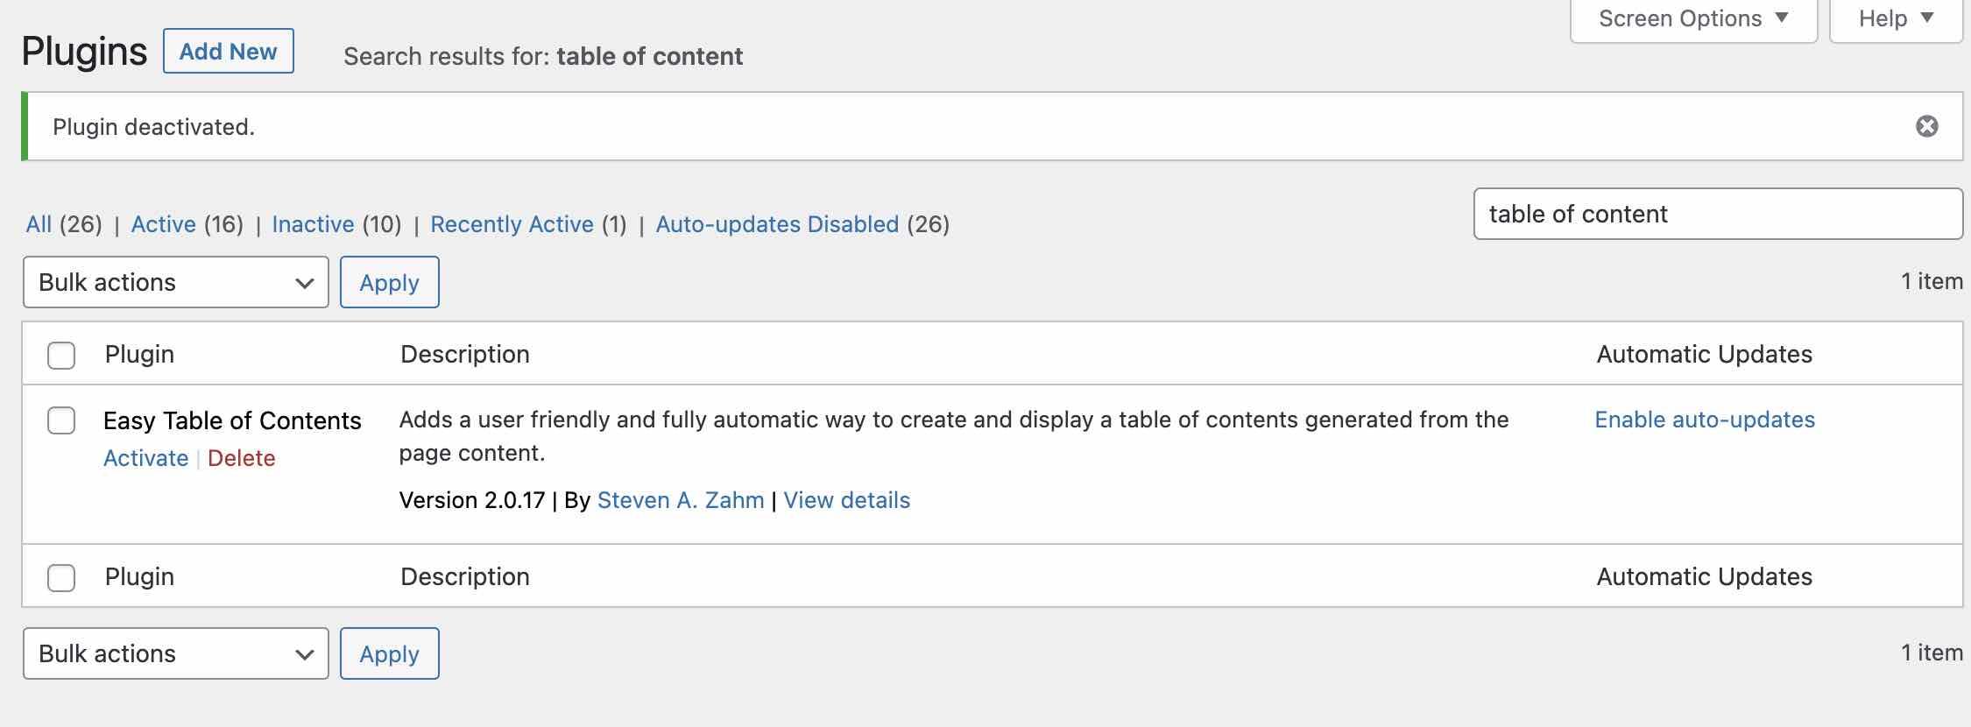Screen dimensions: 1971x727
Task: View Recently Active plugins
Action: click(x=512, y=224)
